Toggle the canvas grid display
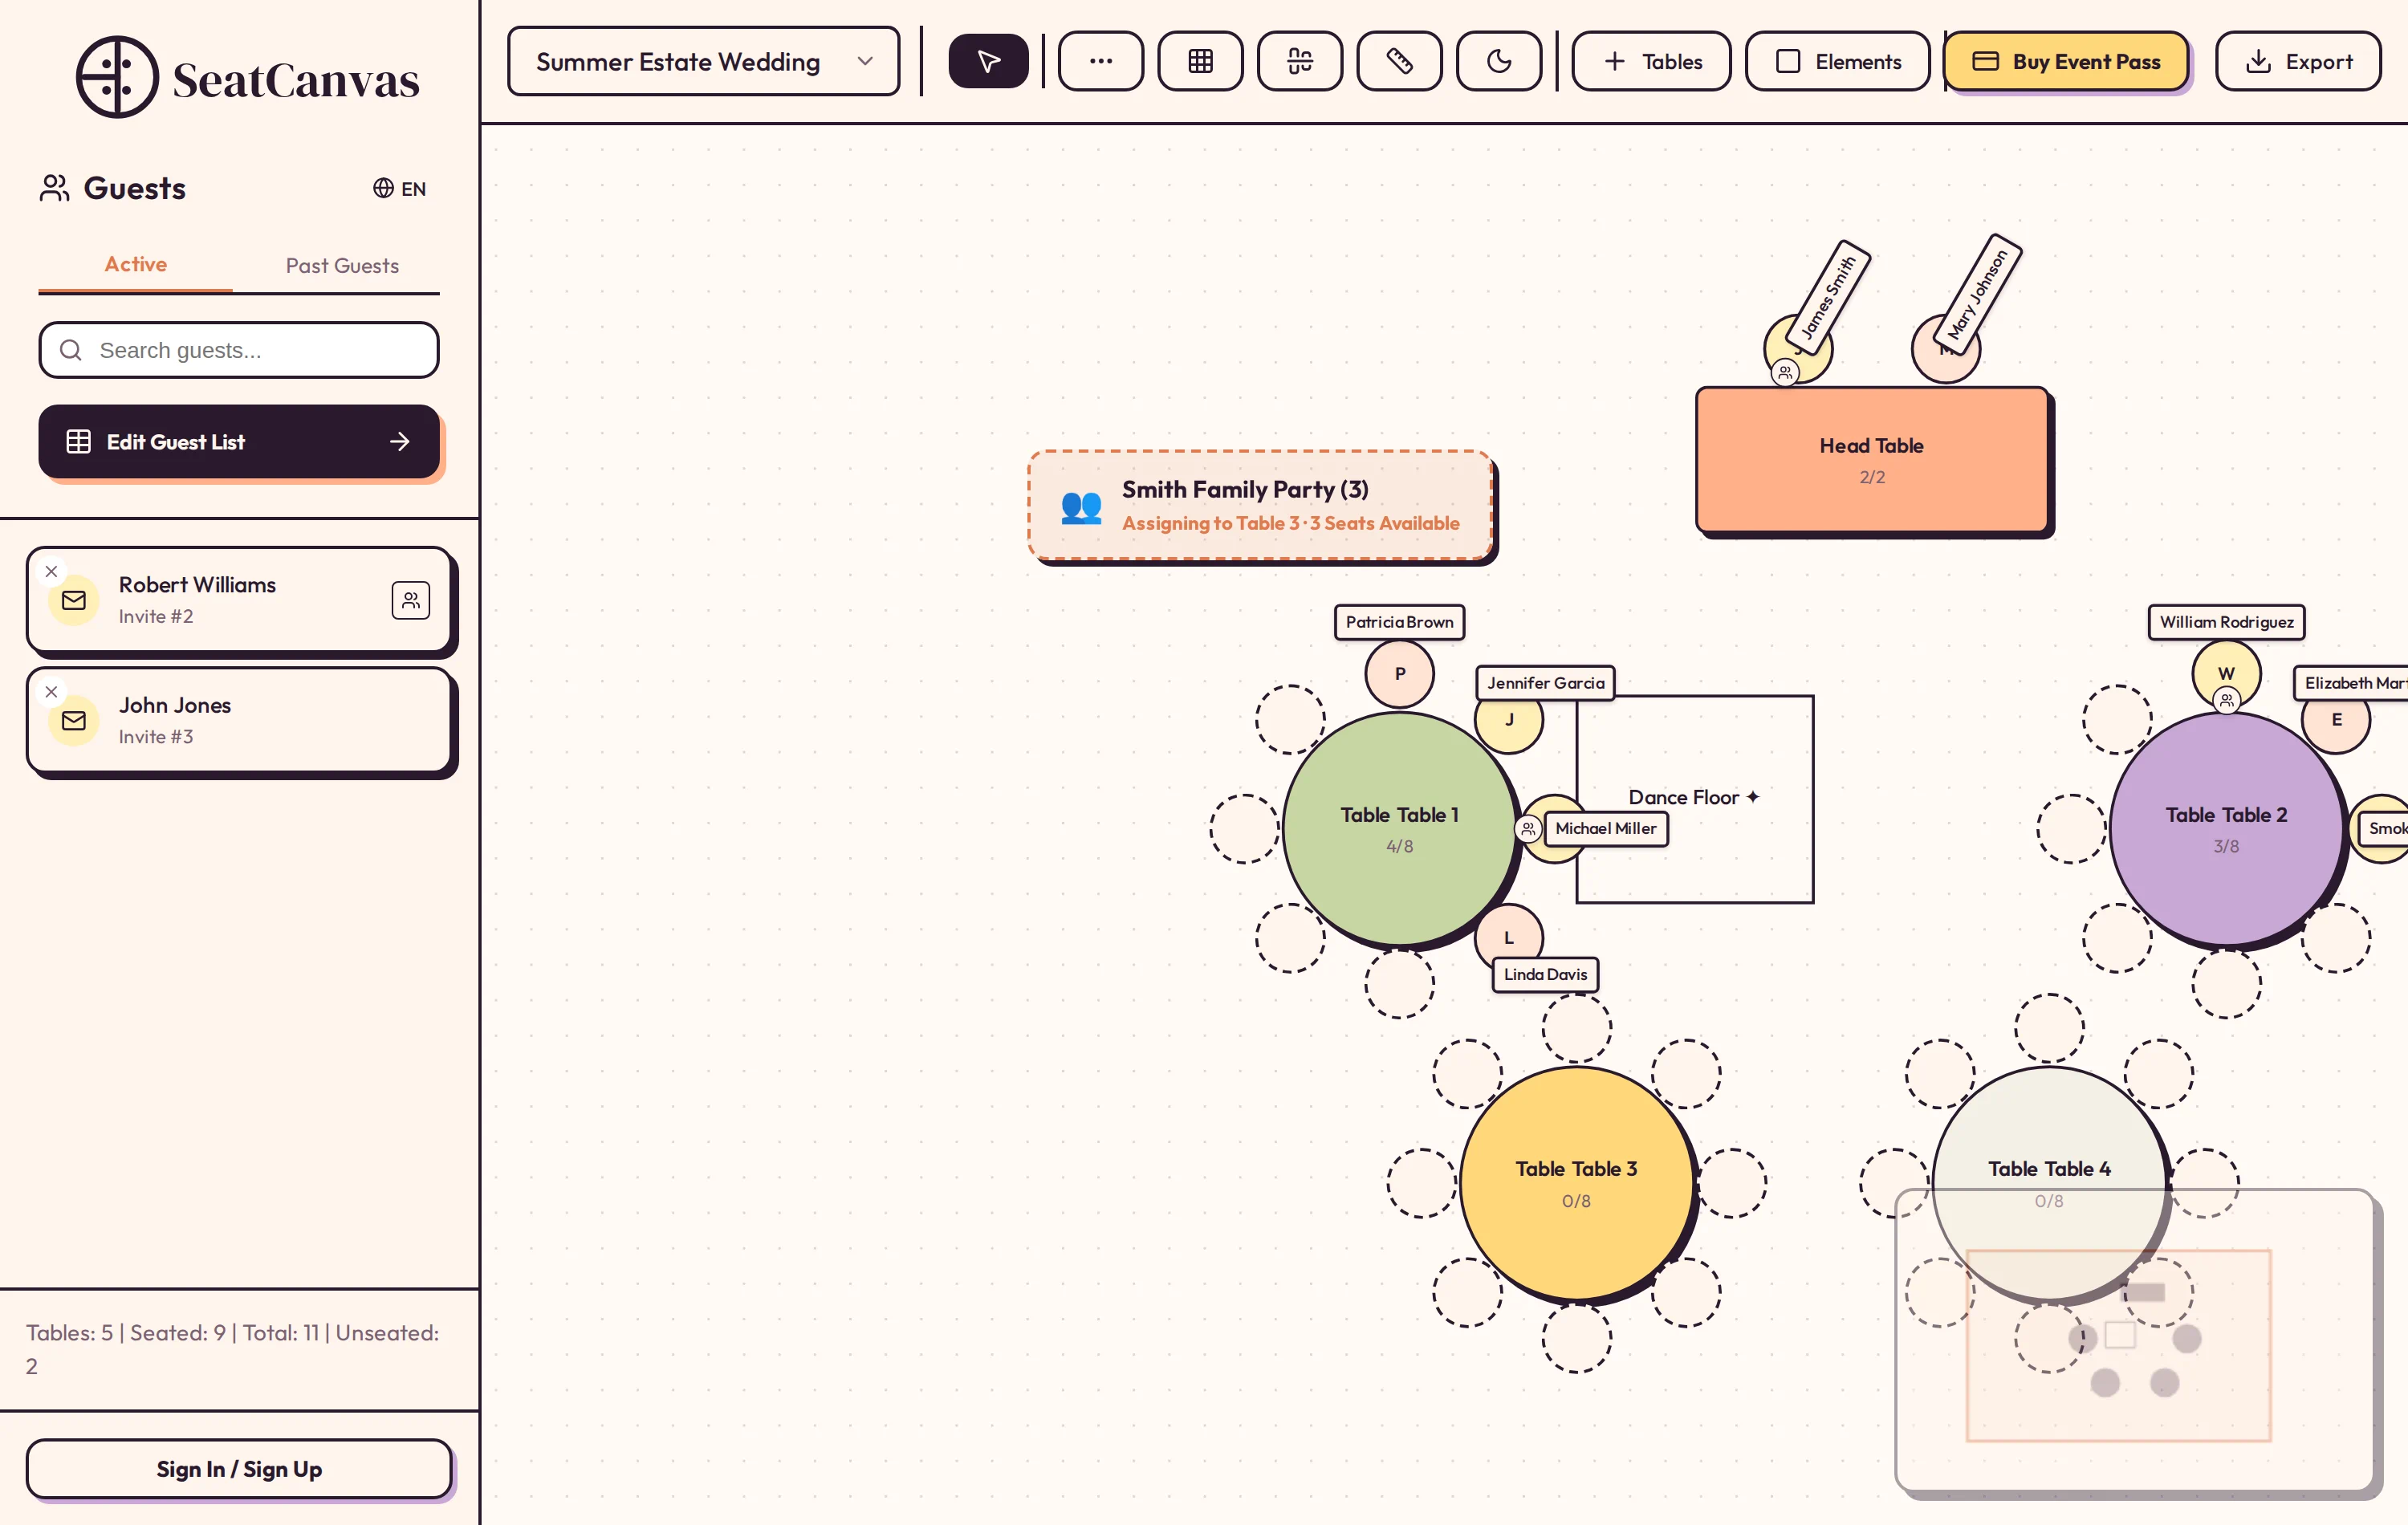The width and height of the screenshot is (2408, 1525). pos(1200,61)
